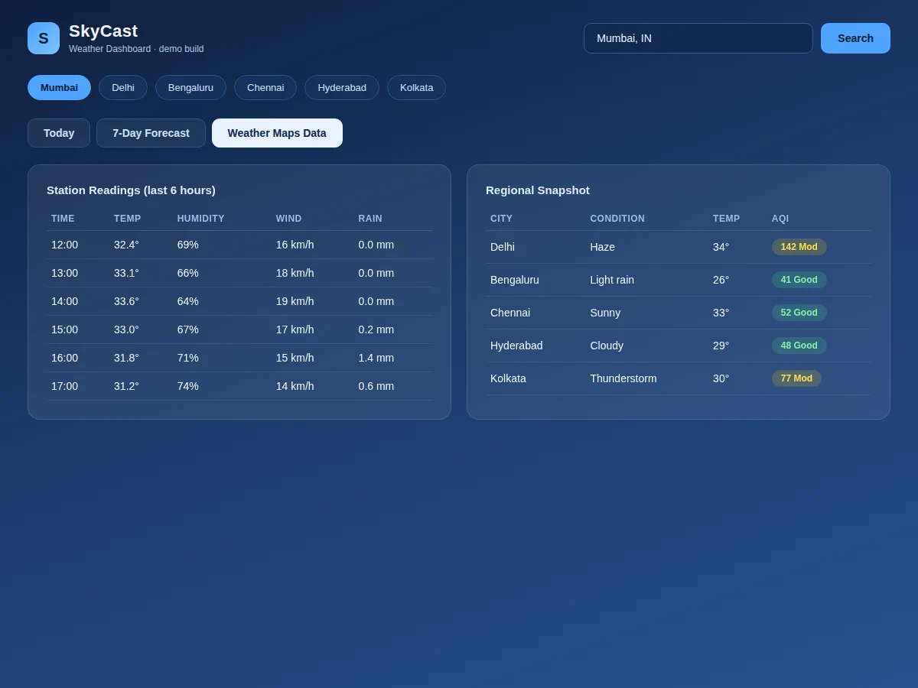Switch to the Today tab
Screen dimensions: 918x688
[59, 133]
